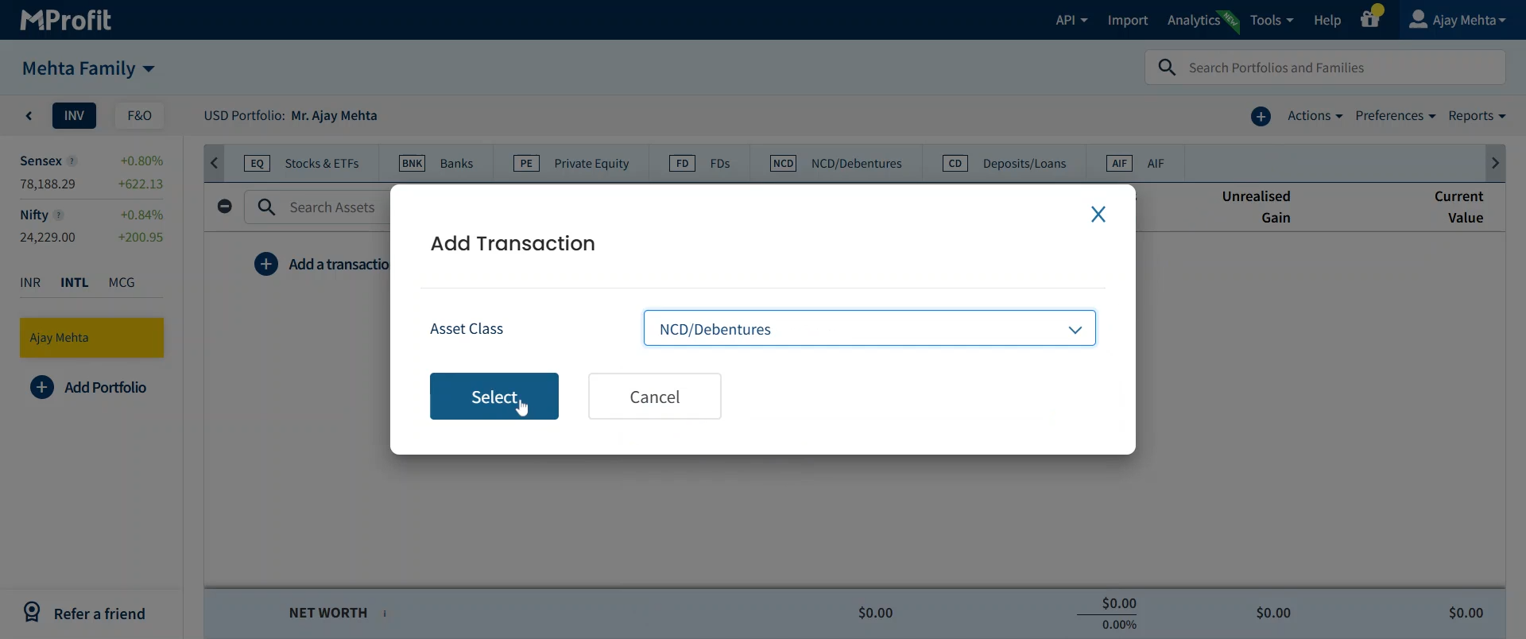Click the gift box rewards icon
This screenshot has width=1526, height=639.
(1369, 20)
